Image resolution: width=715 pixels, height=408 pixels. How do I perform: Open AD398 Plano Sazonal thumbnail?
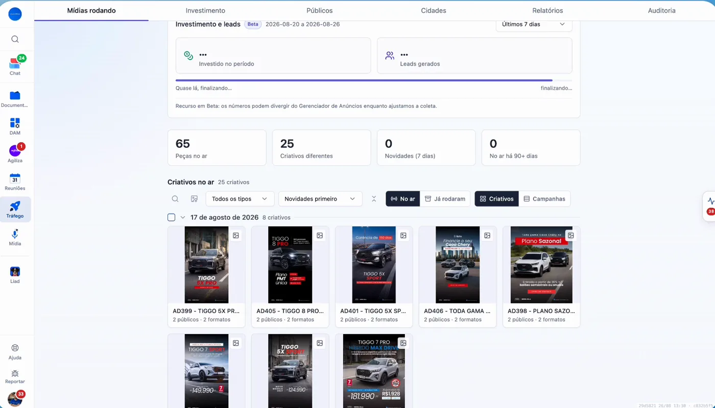coord(541,265)
